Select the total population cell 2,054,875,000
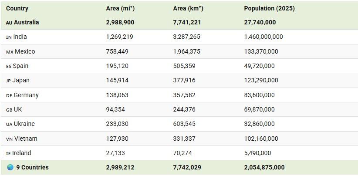This screenshot has height=176, width=358. point(264,167)
